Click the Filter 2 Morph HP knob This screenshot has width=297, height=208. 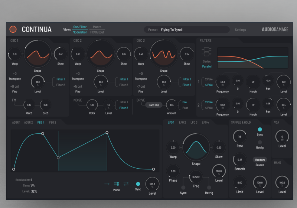tap(253, 105)
